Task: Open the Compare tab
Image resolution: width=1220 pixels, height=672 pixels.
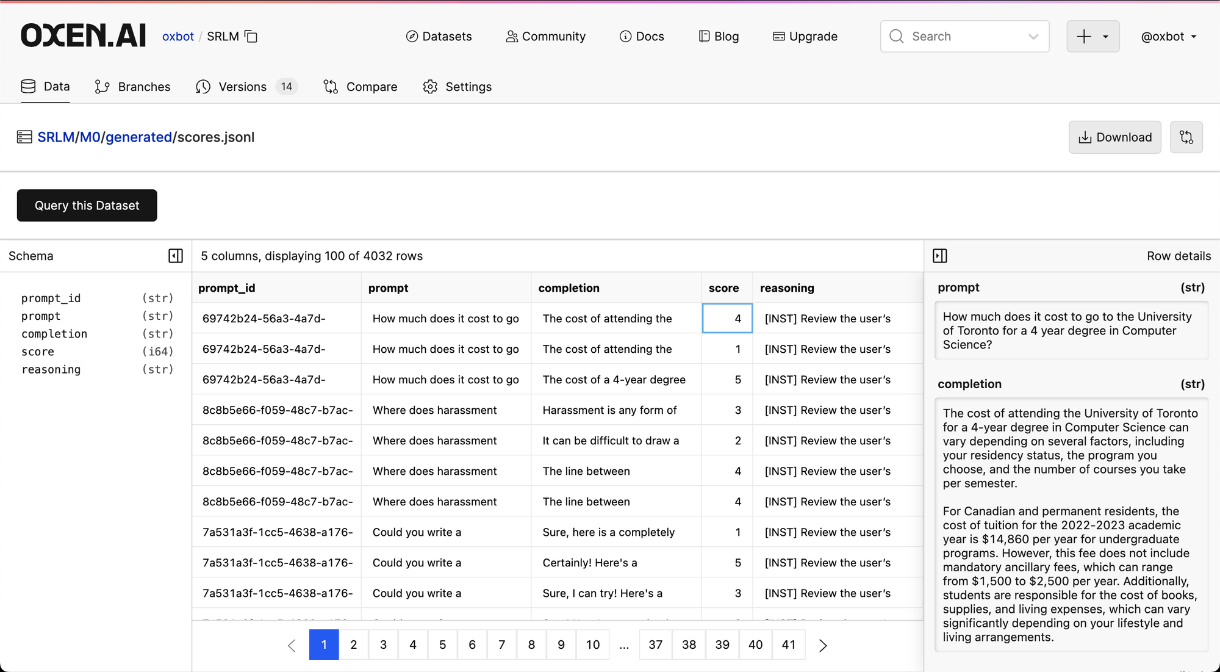Action: [360, 87]
